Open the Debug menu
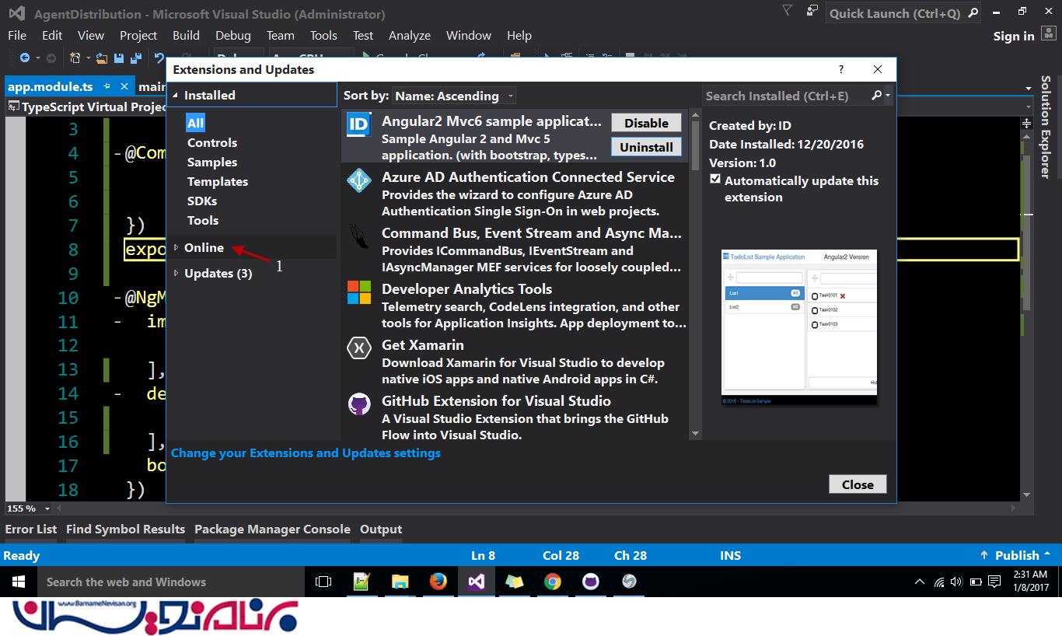Image resolution: width=1062 pixels, height=636 pixels. point(233,36)
